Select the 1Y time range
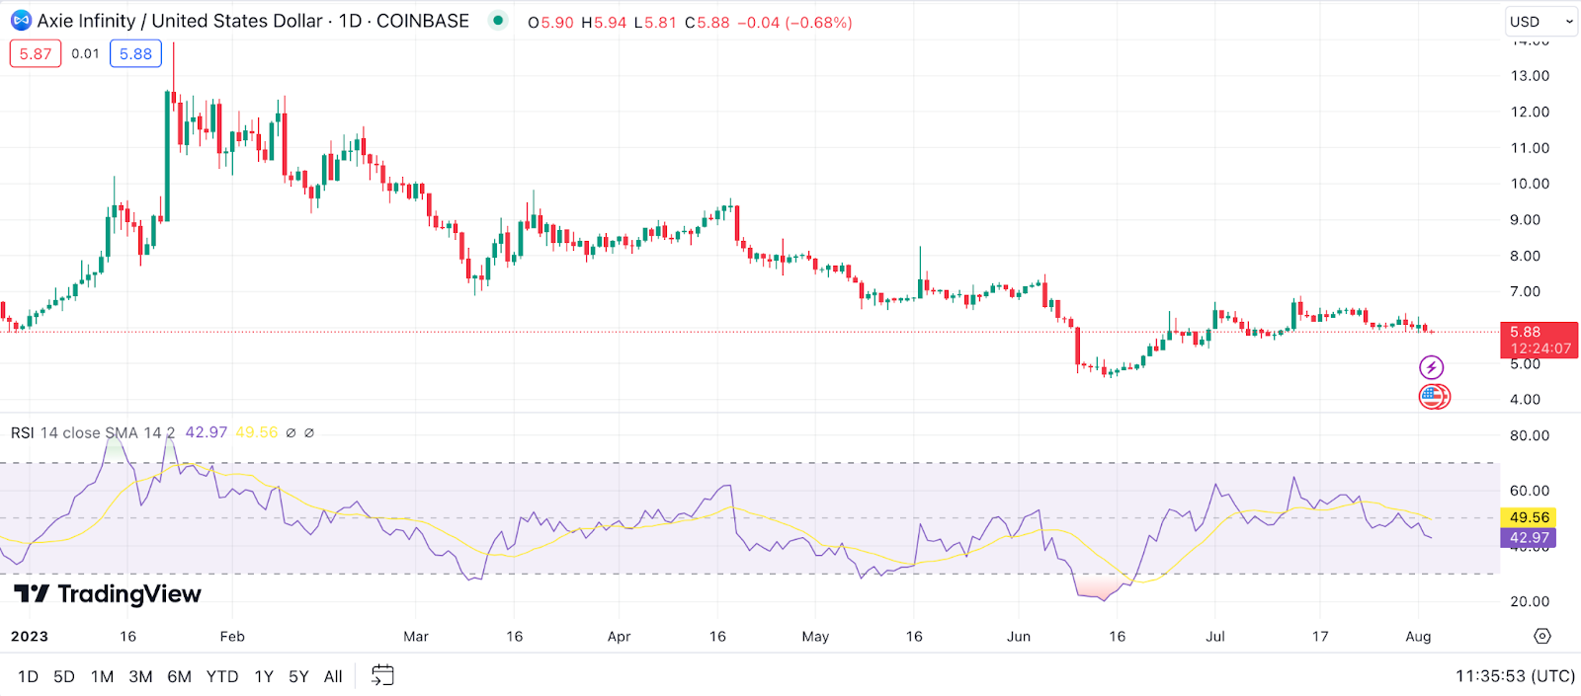This screenshot has height=696, width=1581. pyautogui.click(x=264, y=676)
